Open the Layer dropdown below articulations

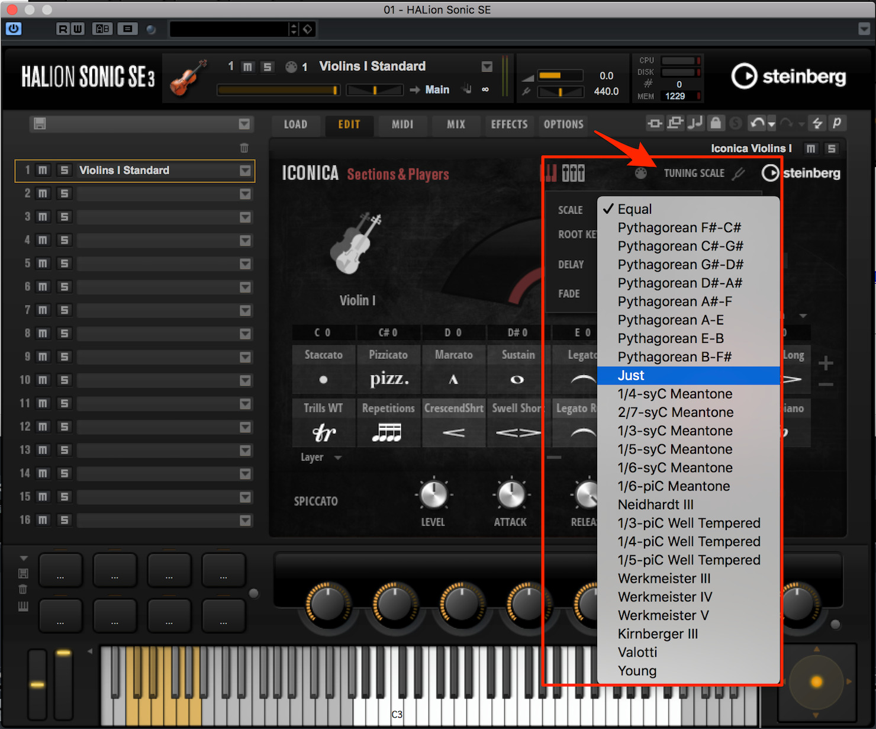321,457
